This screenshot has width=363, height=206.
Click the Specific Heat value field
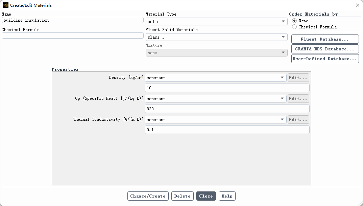pyautogui.click(x=227, y=109)
